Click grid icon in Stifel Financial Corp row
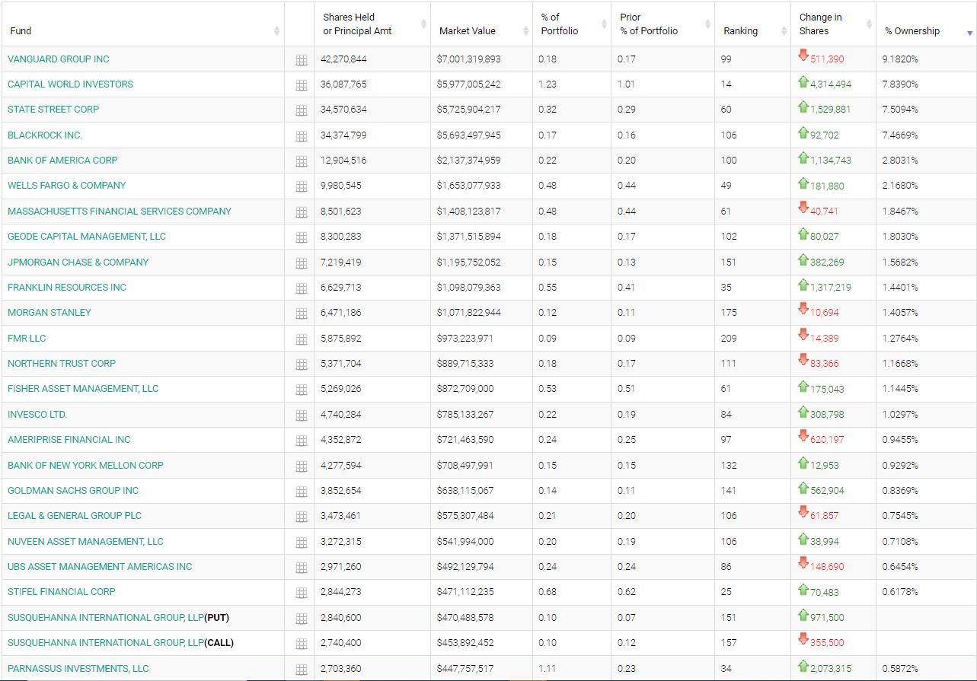This screenshot has width=977, height=681. tap(301, 593)
